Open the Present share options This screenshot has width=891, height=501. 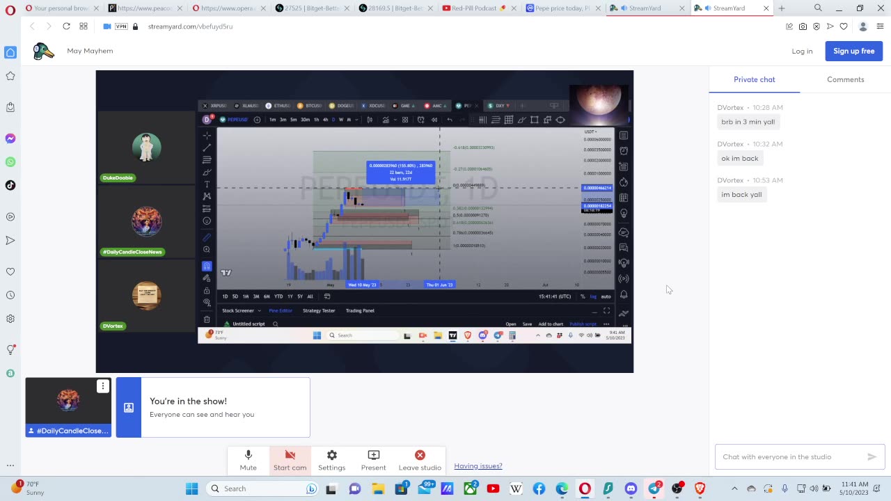click(x=373, y=460)
